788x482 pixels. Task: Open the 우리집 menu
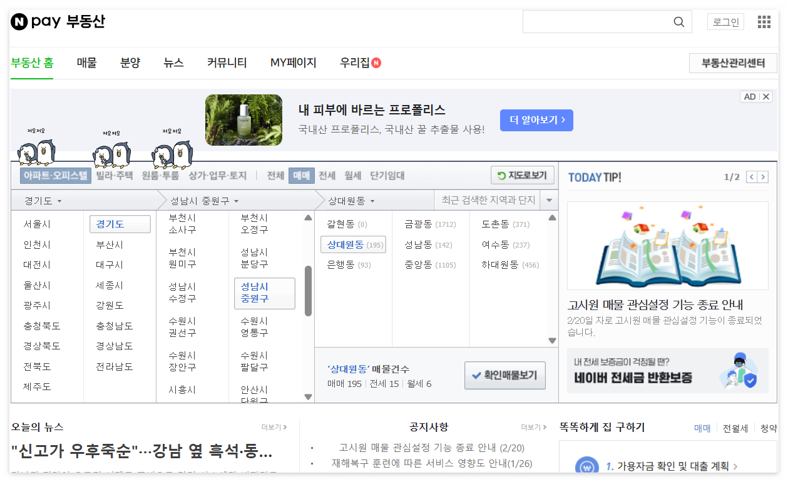click(360, 63)
